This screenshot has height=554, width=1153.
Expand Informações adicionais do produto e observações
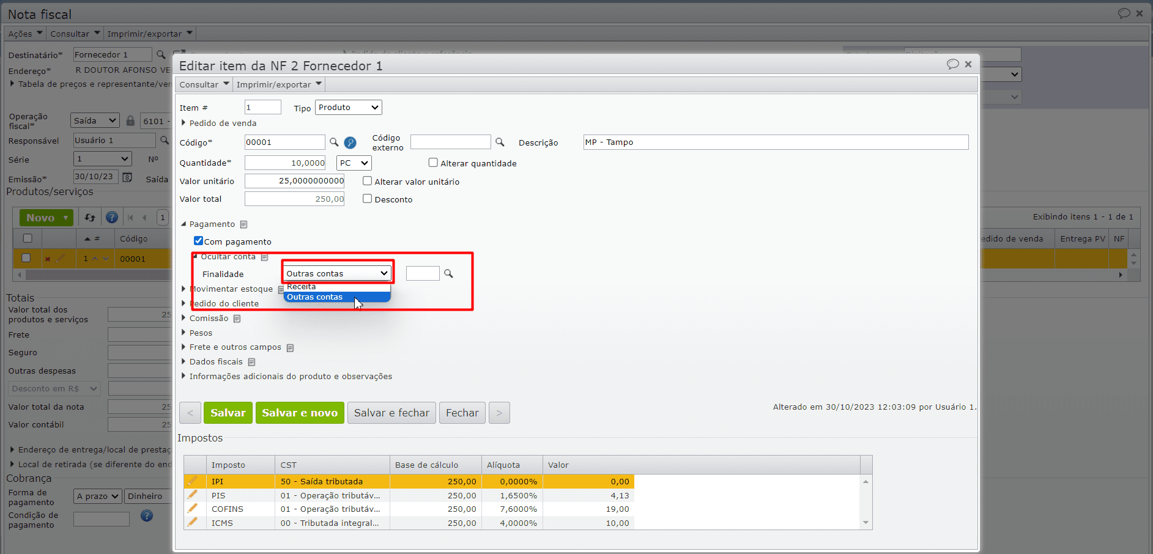[183, 376]
